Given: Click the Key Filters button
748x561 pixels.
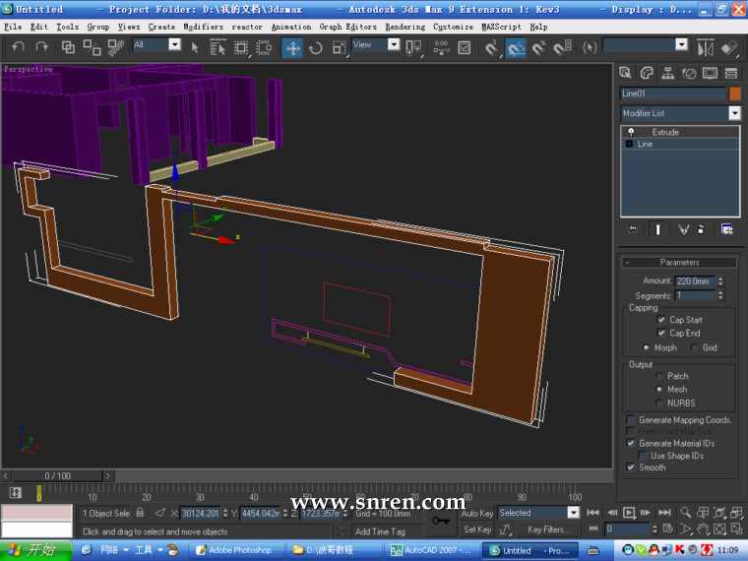Looking at the screenshot, I should point(547,530).
